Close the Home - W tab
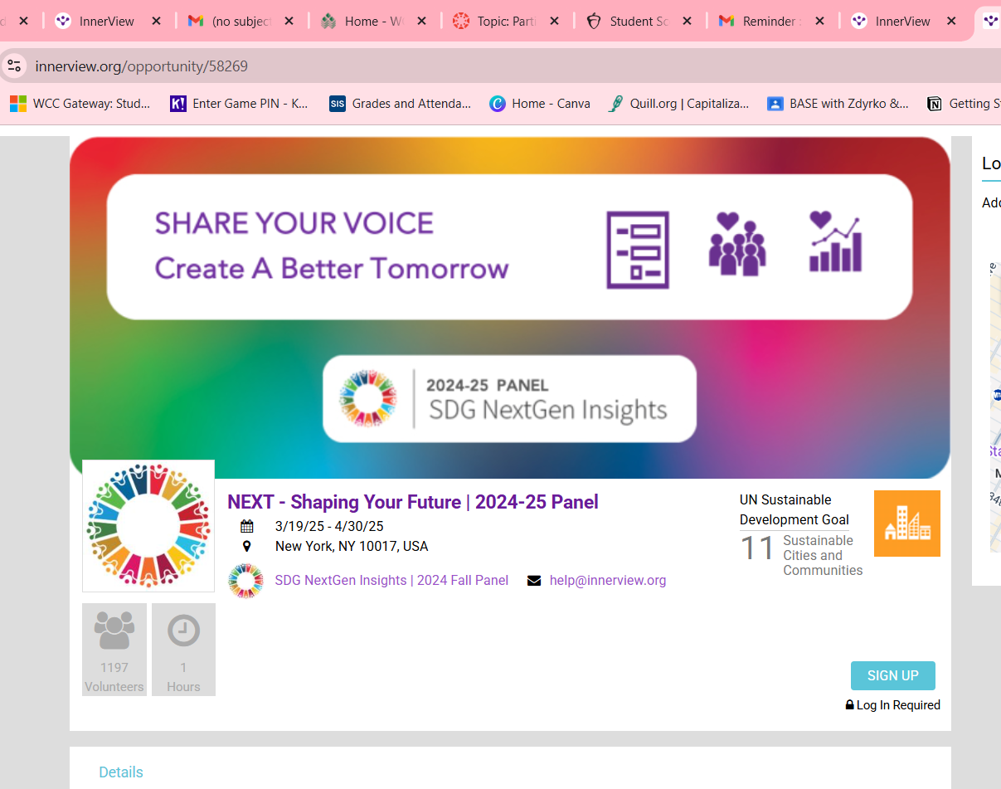 click(x=421, y=22)
